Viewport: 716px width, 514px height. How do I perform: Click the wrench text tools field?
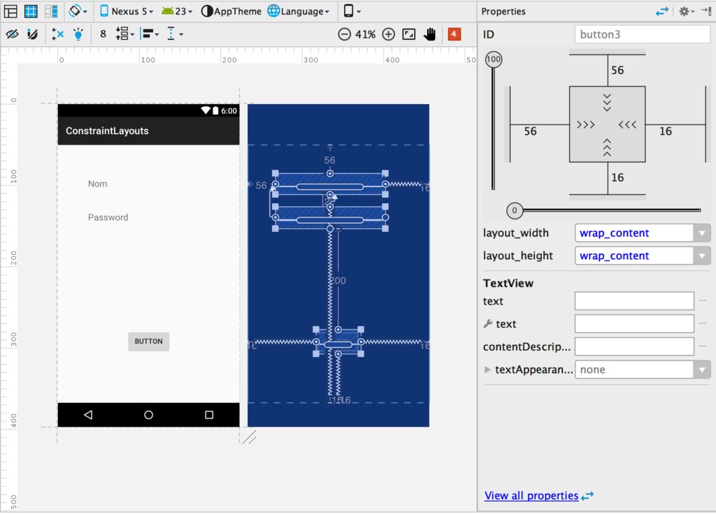coord(634,324)
